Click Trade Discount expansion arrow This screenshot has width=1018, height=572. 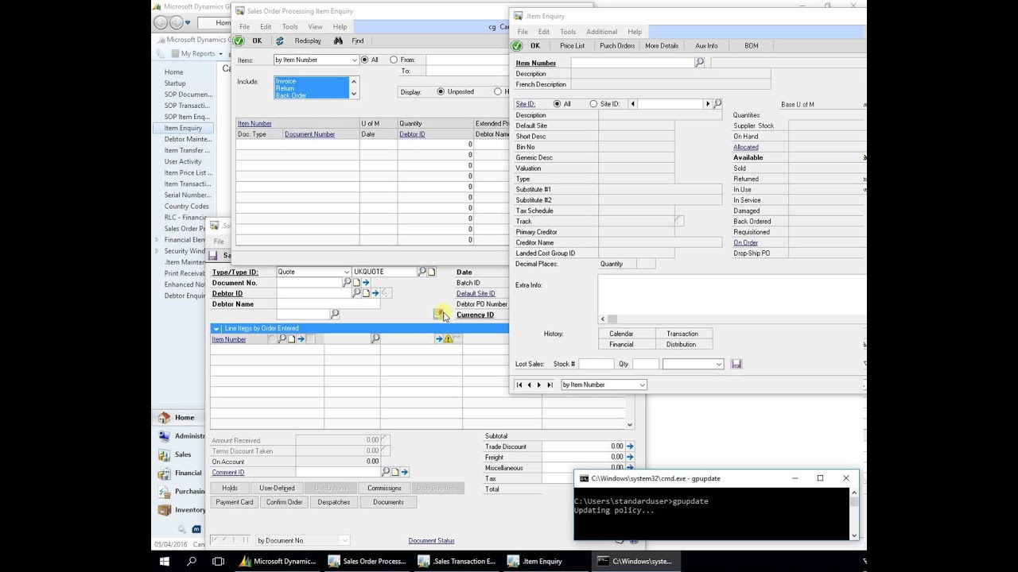(x=630, y=446)
